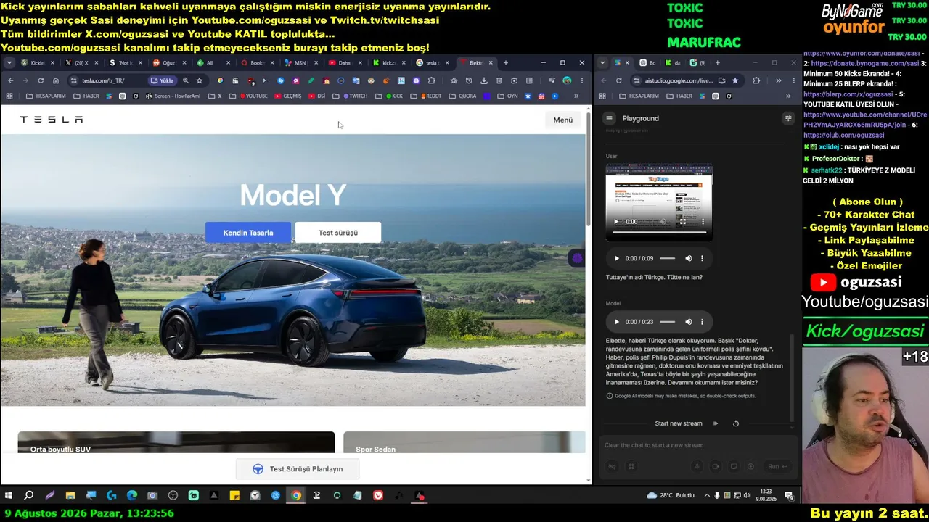Open the QUORA bookmark folder
The image size is (929, 522).
[462, 96]
